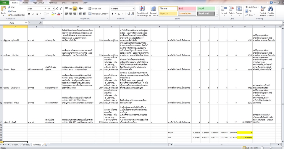
Task: Click the Orientation text rotation icon
Action: click(x=80, y=9)
